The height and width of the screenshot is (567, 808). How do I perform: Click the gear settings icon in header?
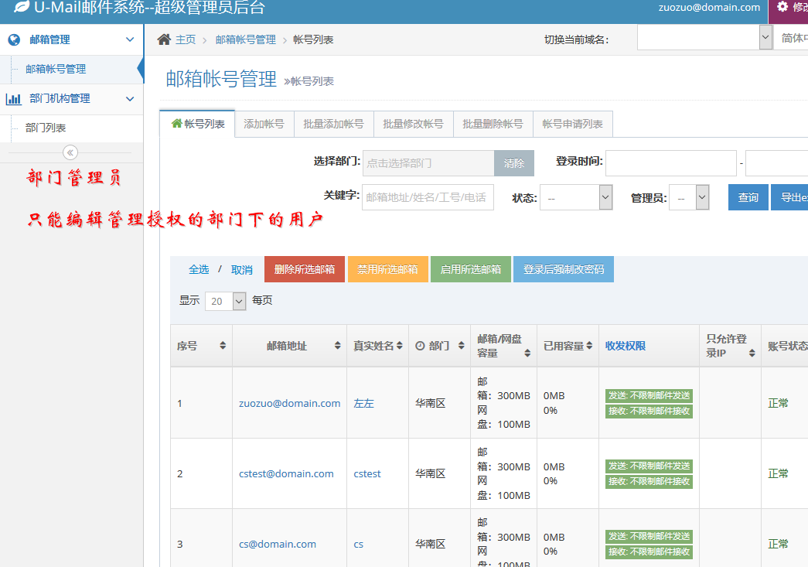click(782, 7)
